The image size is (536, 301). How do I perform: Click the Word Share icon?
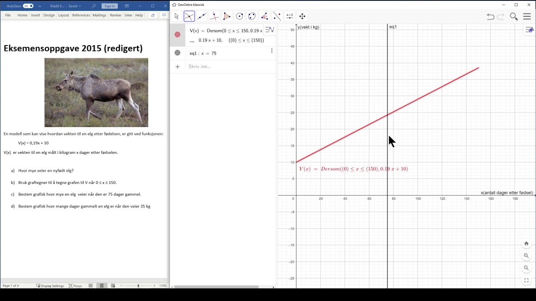[153, 15]
